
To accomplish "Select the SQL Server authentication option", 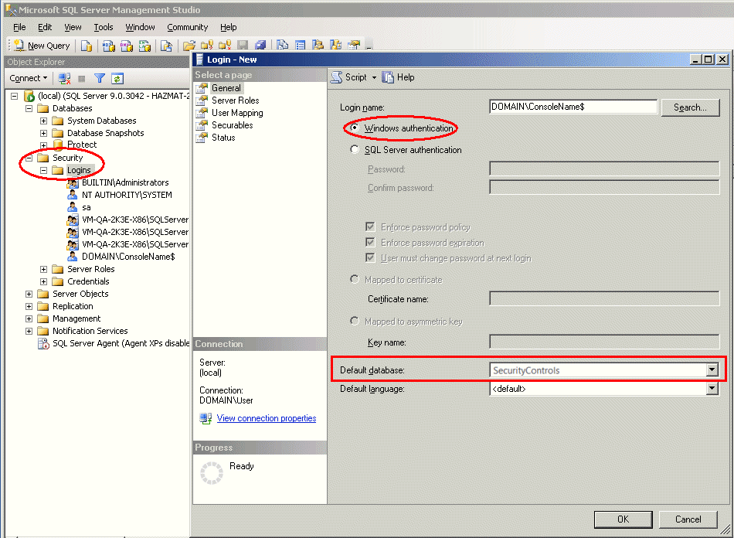I will point(355,149).
